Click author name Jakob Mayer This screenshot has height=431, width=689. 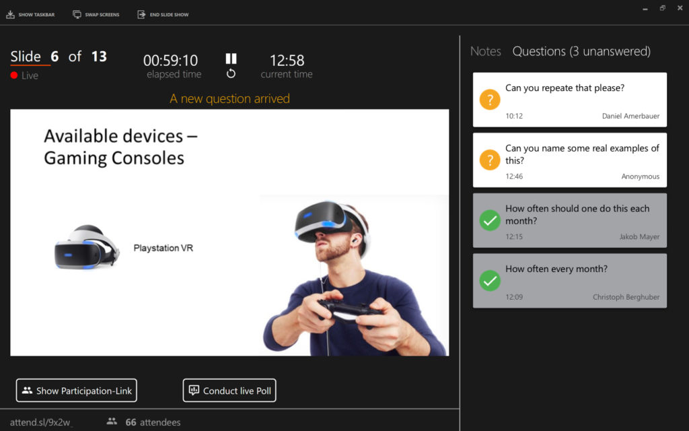639,236
